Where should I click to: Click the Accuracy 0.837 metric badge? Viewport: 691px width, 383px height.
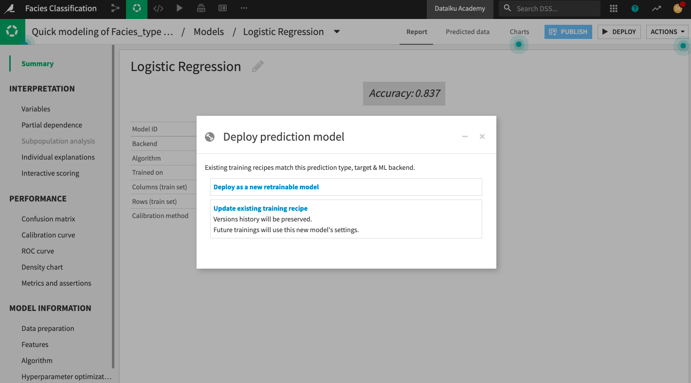[x=403, y=93]
